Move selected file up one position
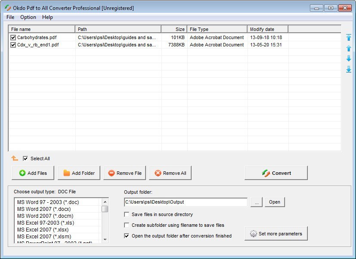The height and width of the screenshot is (259, 356). 349,48
